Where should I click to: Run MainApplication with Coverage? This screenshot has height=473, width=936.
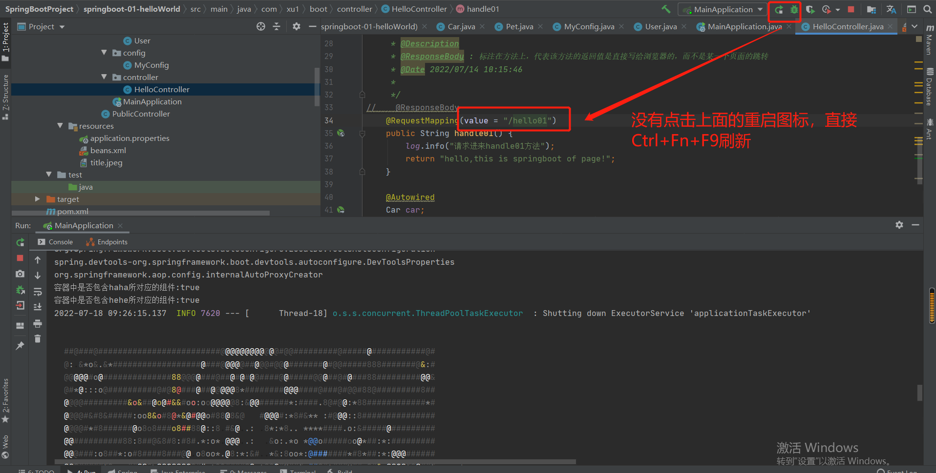[810, 9]
